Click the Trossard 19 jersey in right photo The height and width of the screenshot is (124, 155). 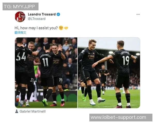(123, 62)
